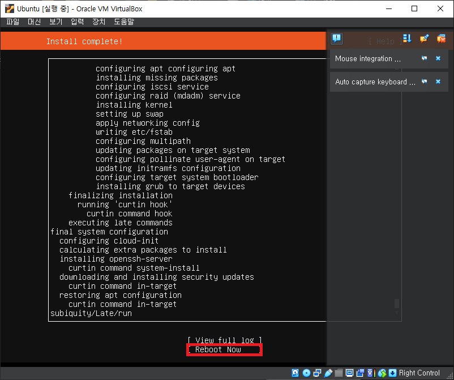Viewport: 454px width, 380px height.
Task: Click the network adapter status icon
Action: click(318, 373)
